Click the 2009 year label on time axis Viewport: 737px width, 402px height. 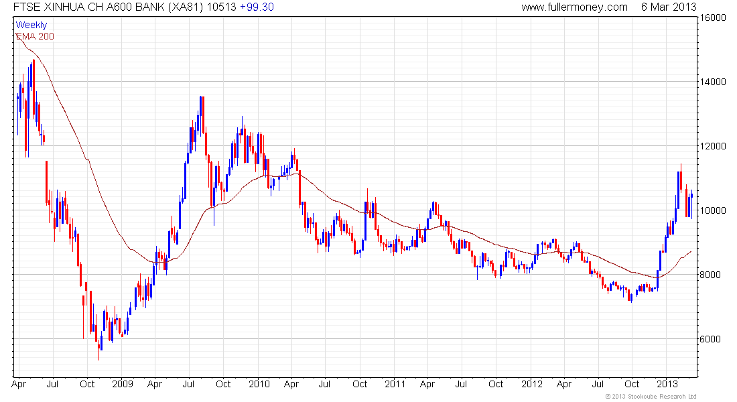pos(122,384)
